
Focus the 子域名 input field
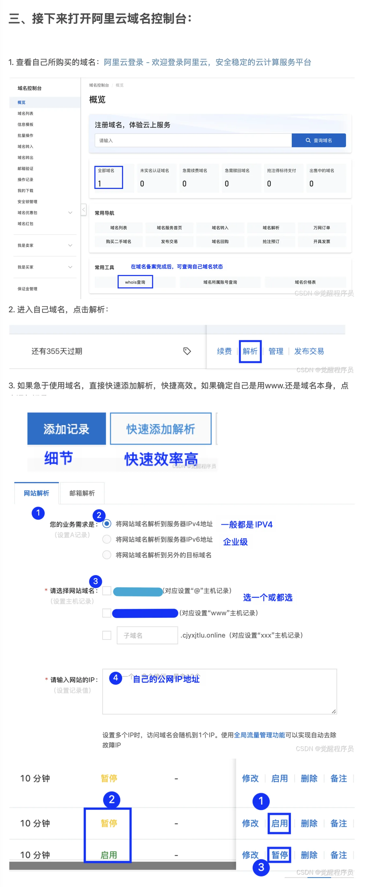tap(147, 635)
